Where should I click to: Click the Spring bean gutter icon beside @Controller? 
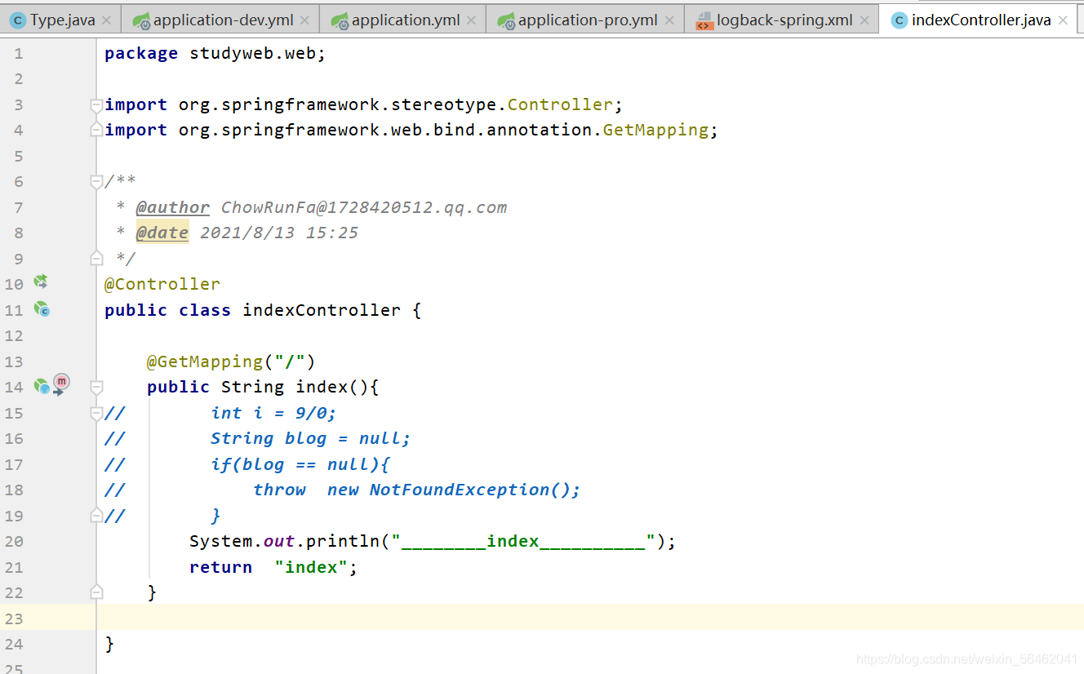[40, 282]
